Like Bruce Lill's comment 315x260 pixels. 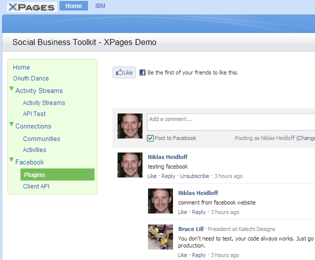[x=182, y=255]
